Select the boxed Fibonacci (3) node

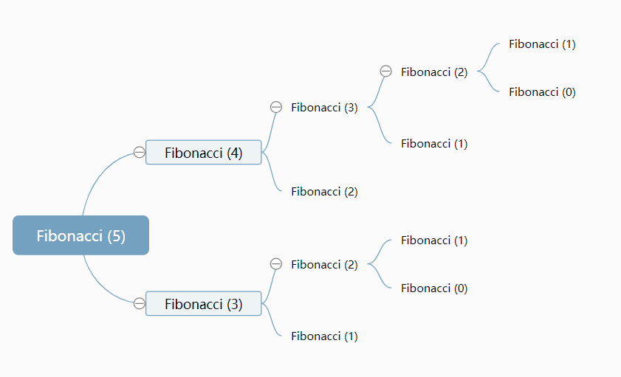(204, 303)
